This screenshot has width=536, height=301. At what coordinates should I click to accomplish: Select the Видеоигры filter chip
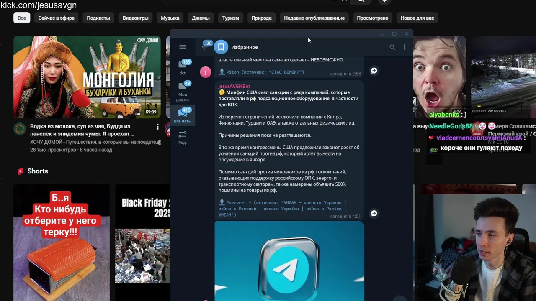point(136,18)
